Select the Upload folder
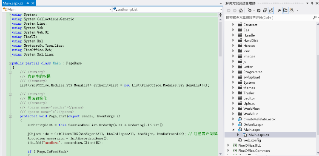 249,103
